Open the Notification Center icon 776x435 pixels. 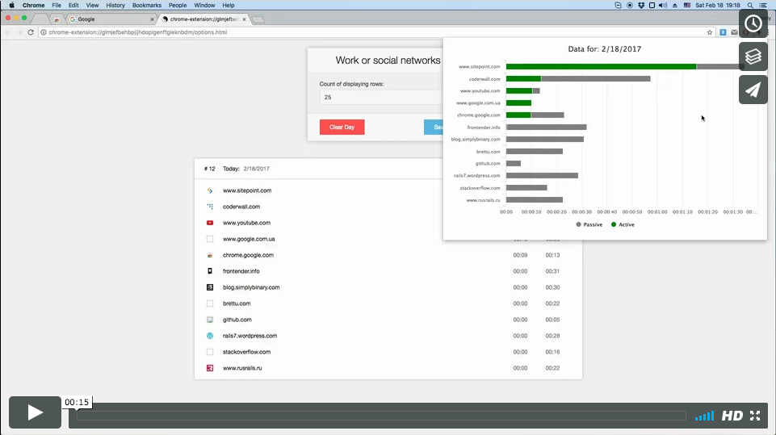tap(763, 5)
